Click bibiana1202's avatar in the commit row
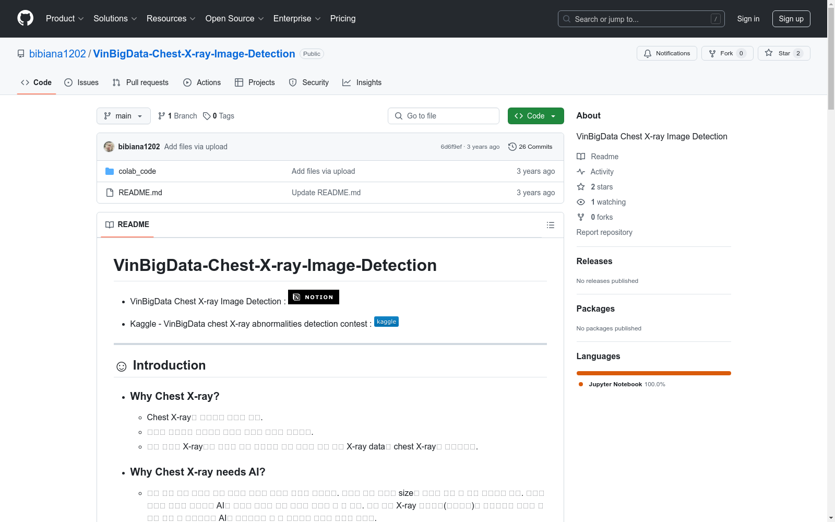This screenshot has height=522, width=835. pyautogui.click(x=109, y=147)
